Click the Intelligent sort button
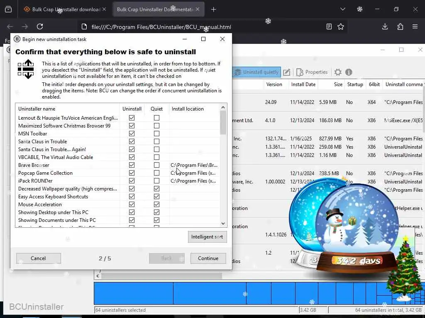 coord(208,237)
